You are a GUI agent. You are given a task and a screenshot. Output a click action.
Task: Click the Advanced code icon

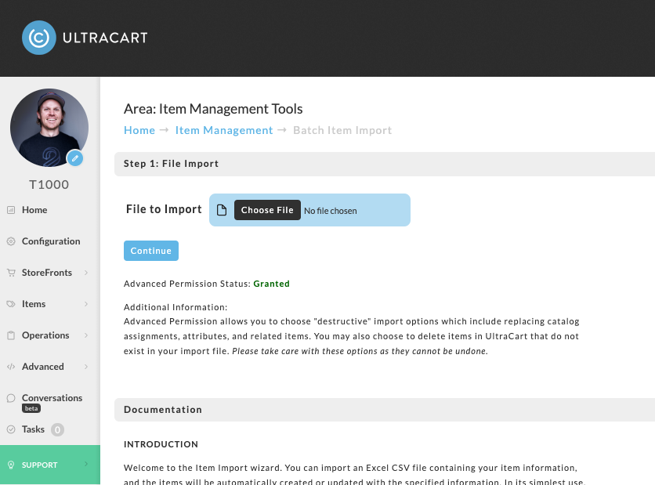coord(11,367)
